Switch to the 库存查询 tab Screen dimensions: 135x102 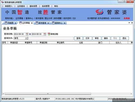tap(42, 23)
